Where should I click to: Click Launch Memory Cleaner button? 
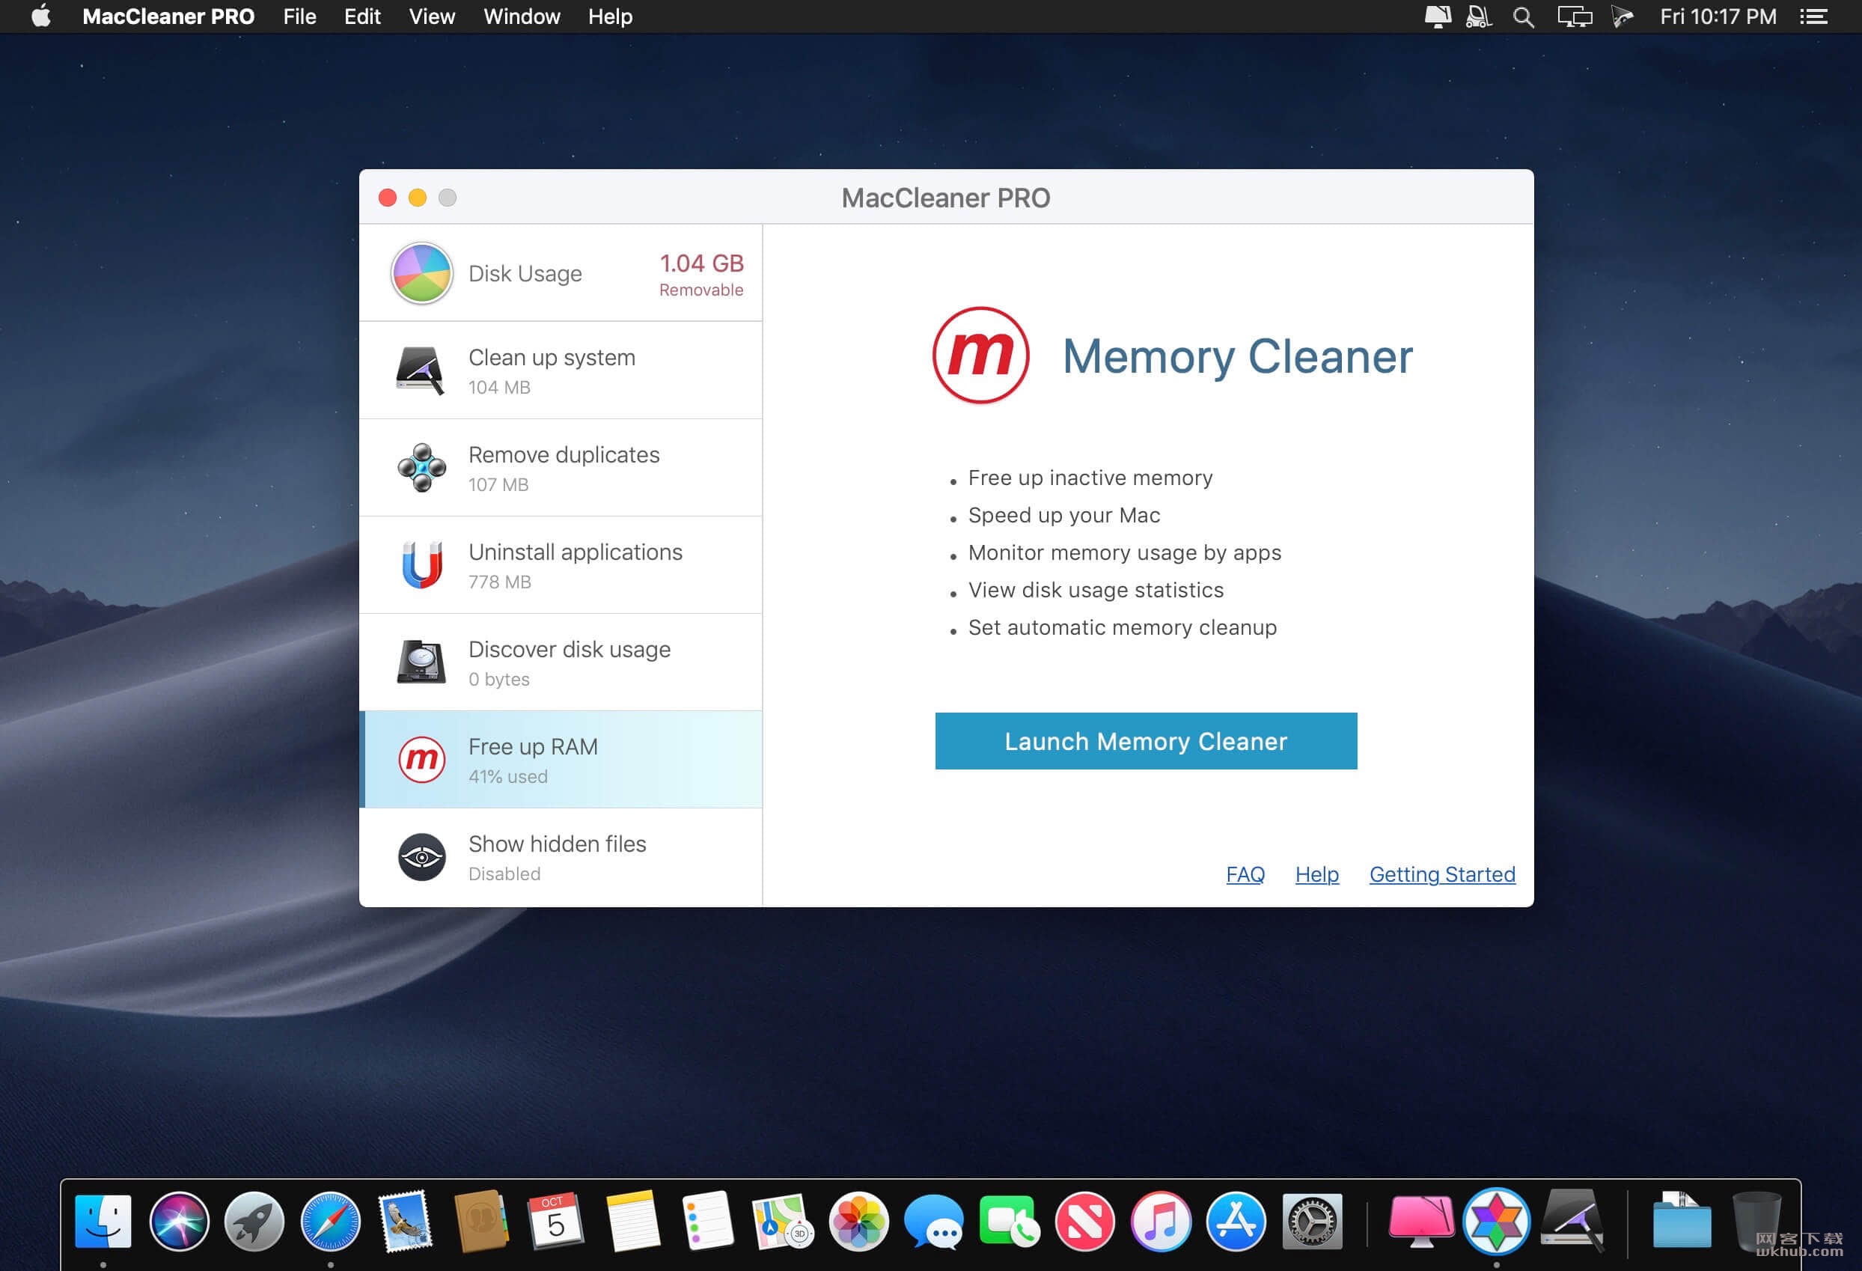pyautogui.click(x=1146, y=740)
